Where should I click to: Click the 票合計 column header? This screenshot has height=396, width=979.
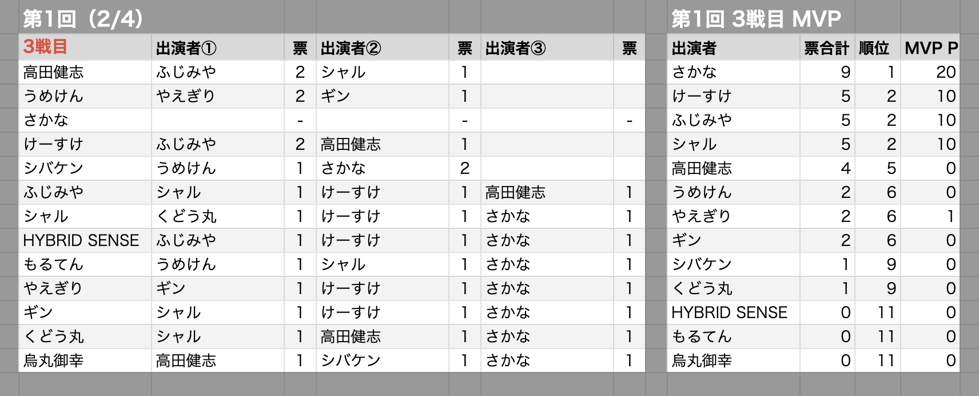tap(827, 47)
